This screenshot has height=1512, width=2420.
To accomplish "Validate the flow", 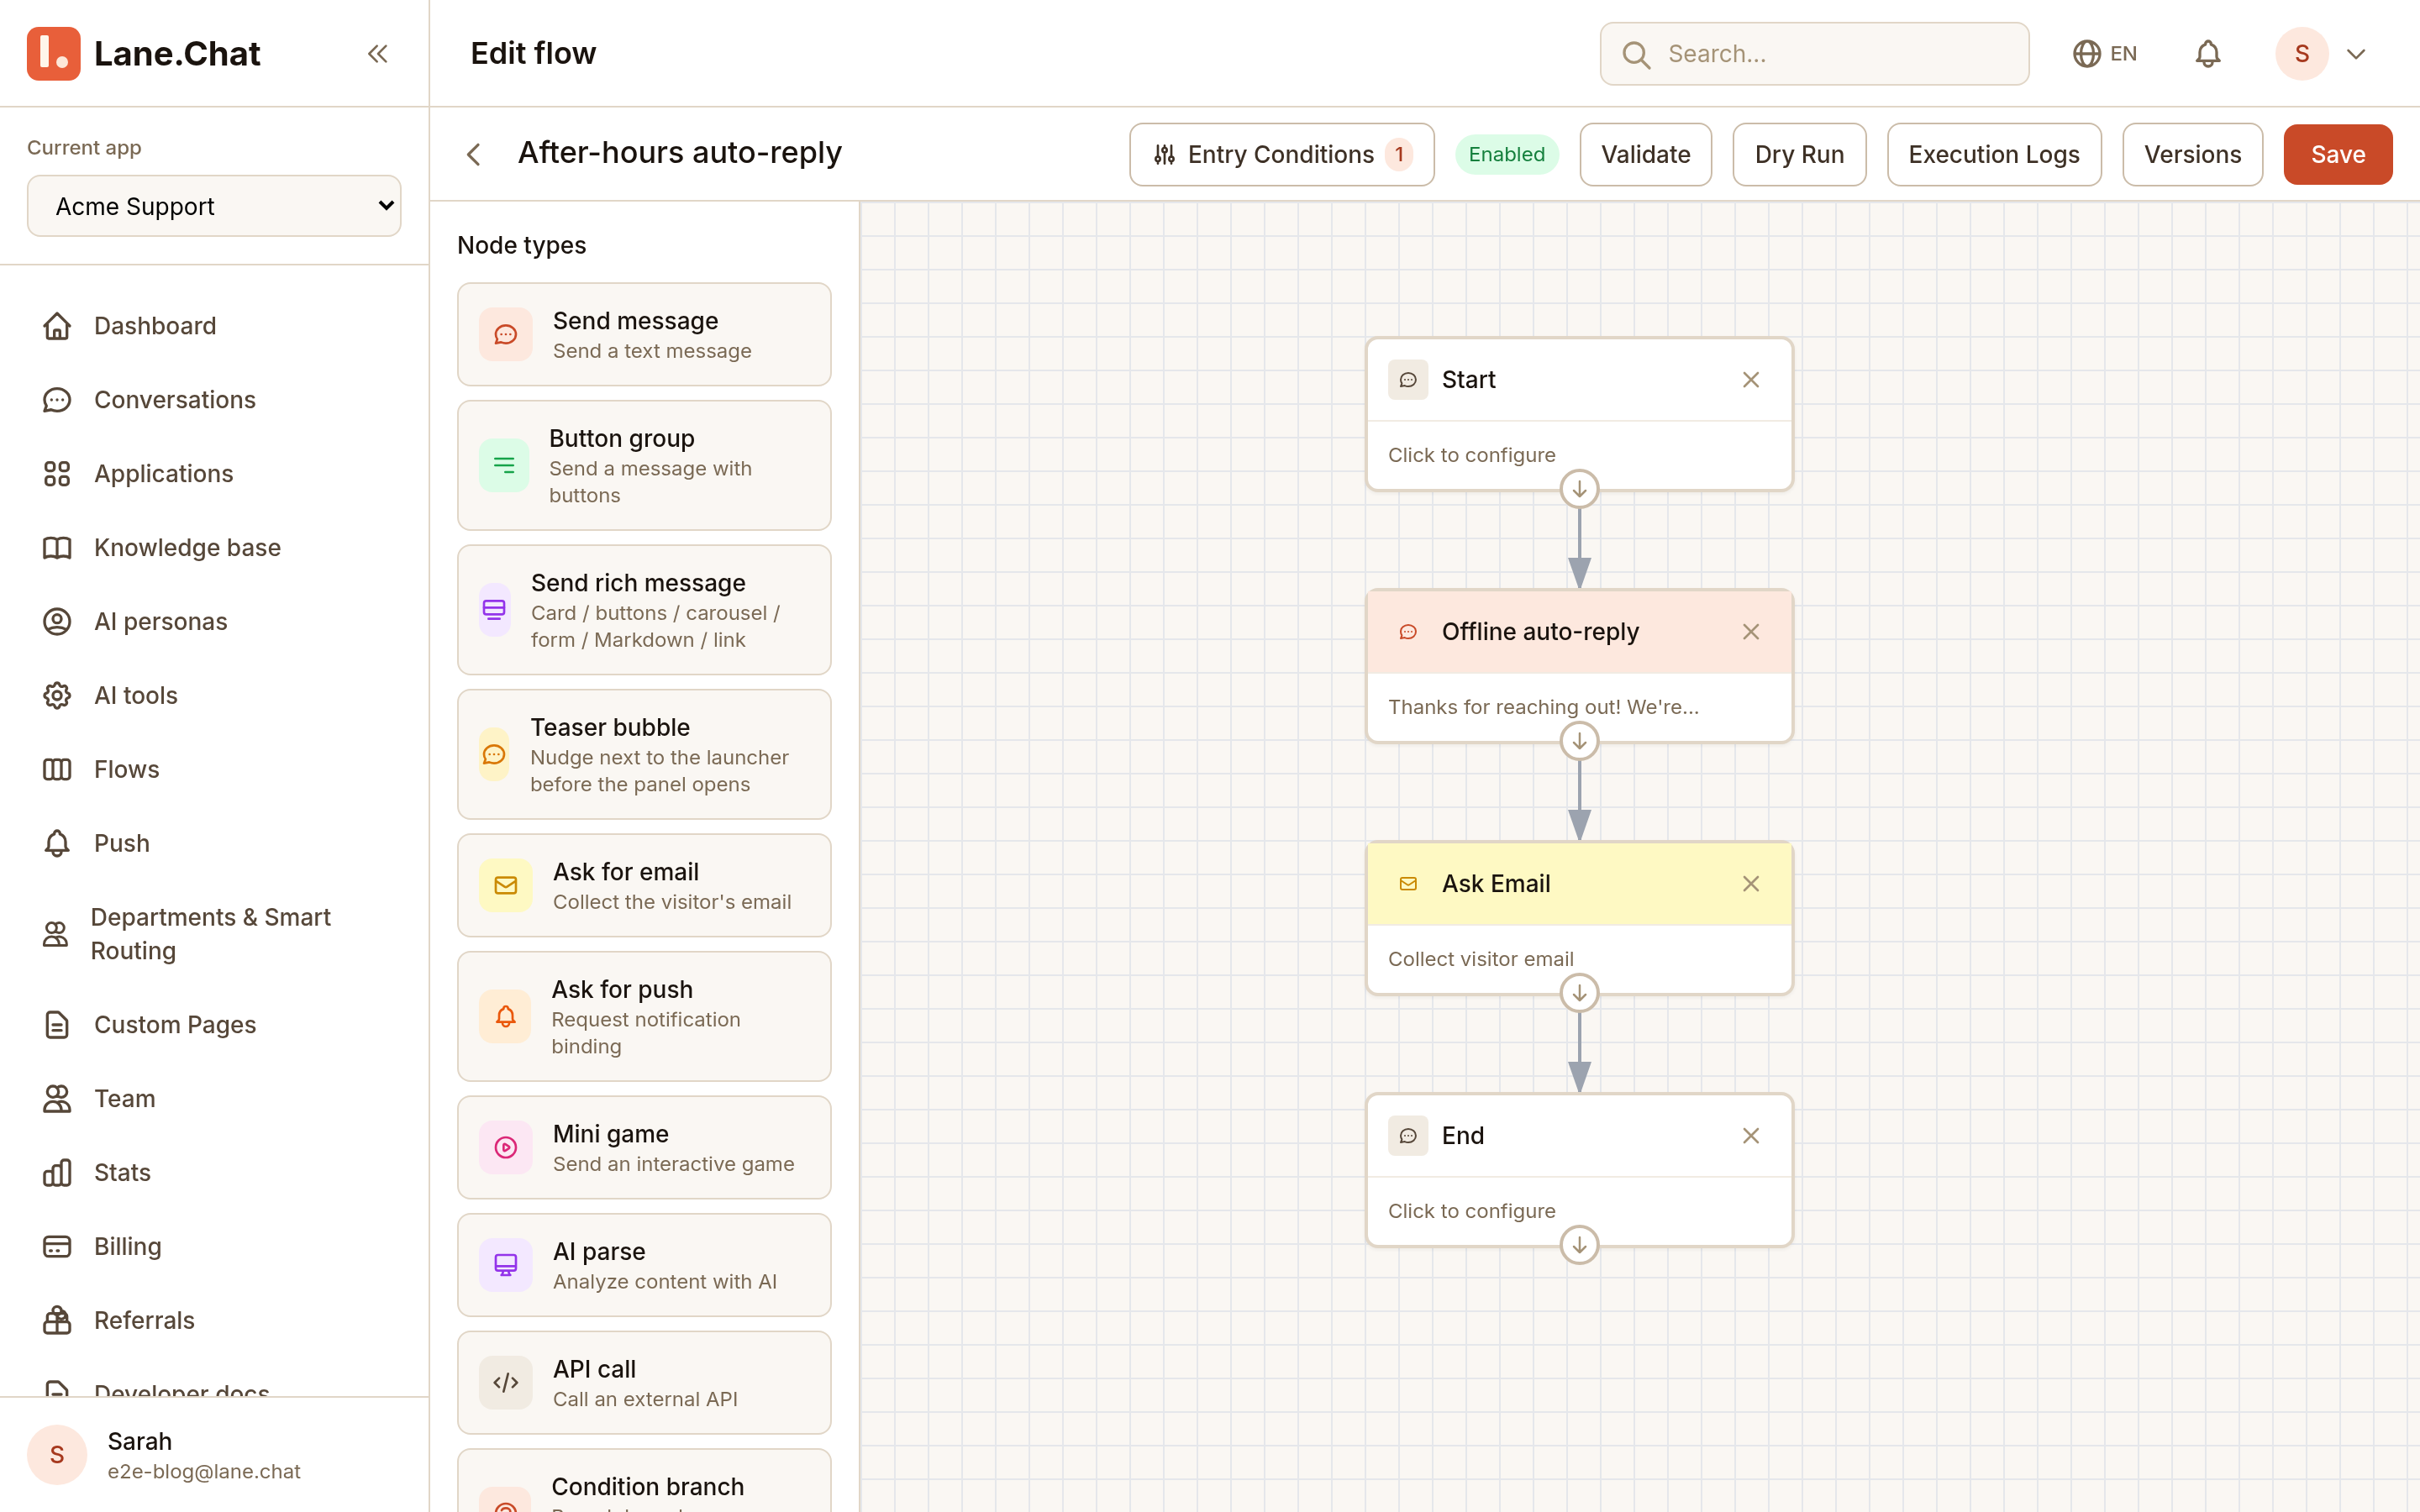I will click(x=1645, y=154).
